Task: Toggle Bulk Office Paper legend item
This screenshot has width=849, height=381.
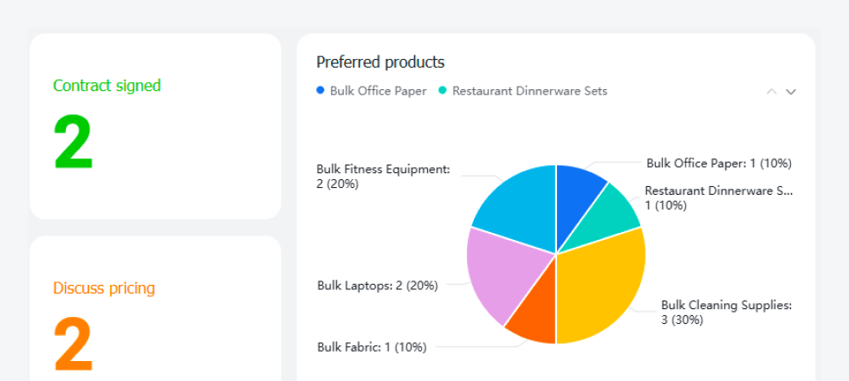Action: (x=372, y=91)
